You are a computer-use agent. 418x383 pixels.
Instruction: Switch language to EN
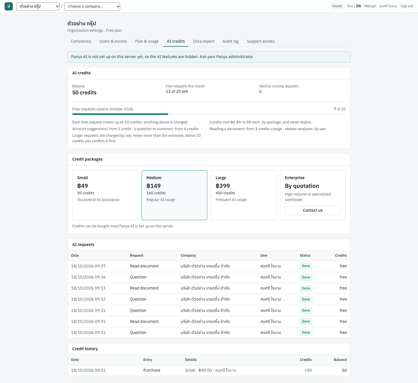[x=358, y=6]
